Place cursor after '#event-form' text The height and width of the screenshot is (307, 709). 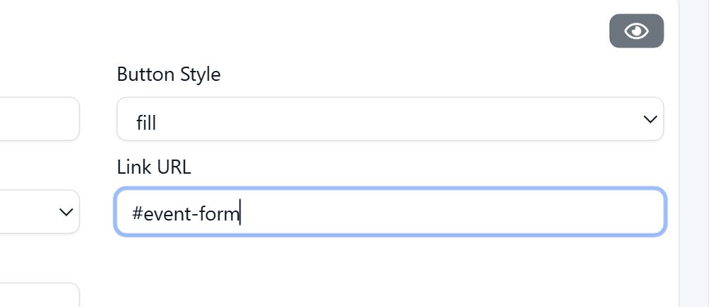(x=242, y=213)
